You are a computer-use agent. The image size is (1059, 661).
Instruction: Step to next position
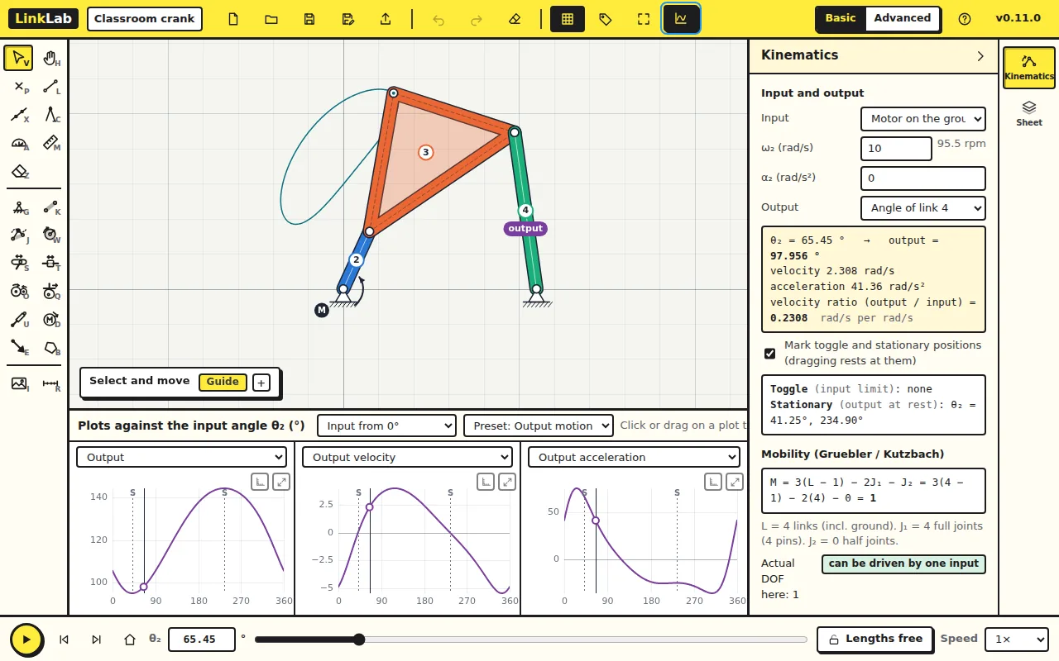[96, 640]
